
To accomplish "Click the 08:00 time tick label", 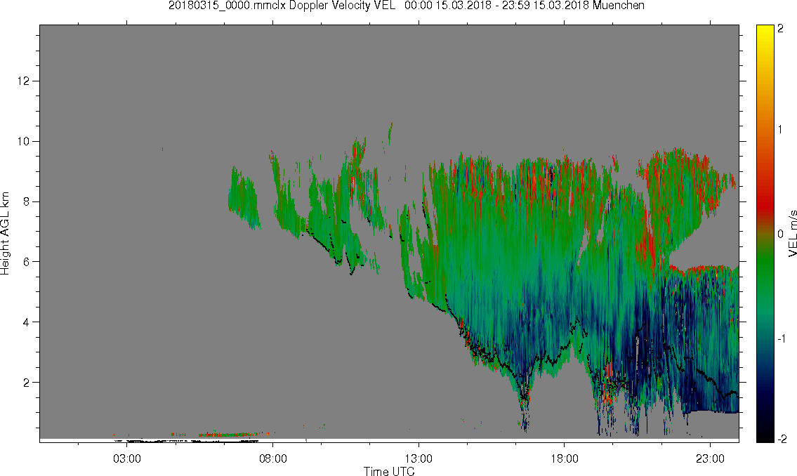I will (273, 458).
